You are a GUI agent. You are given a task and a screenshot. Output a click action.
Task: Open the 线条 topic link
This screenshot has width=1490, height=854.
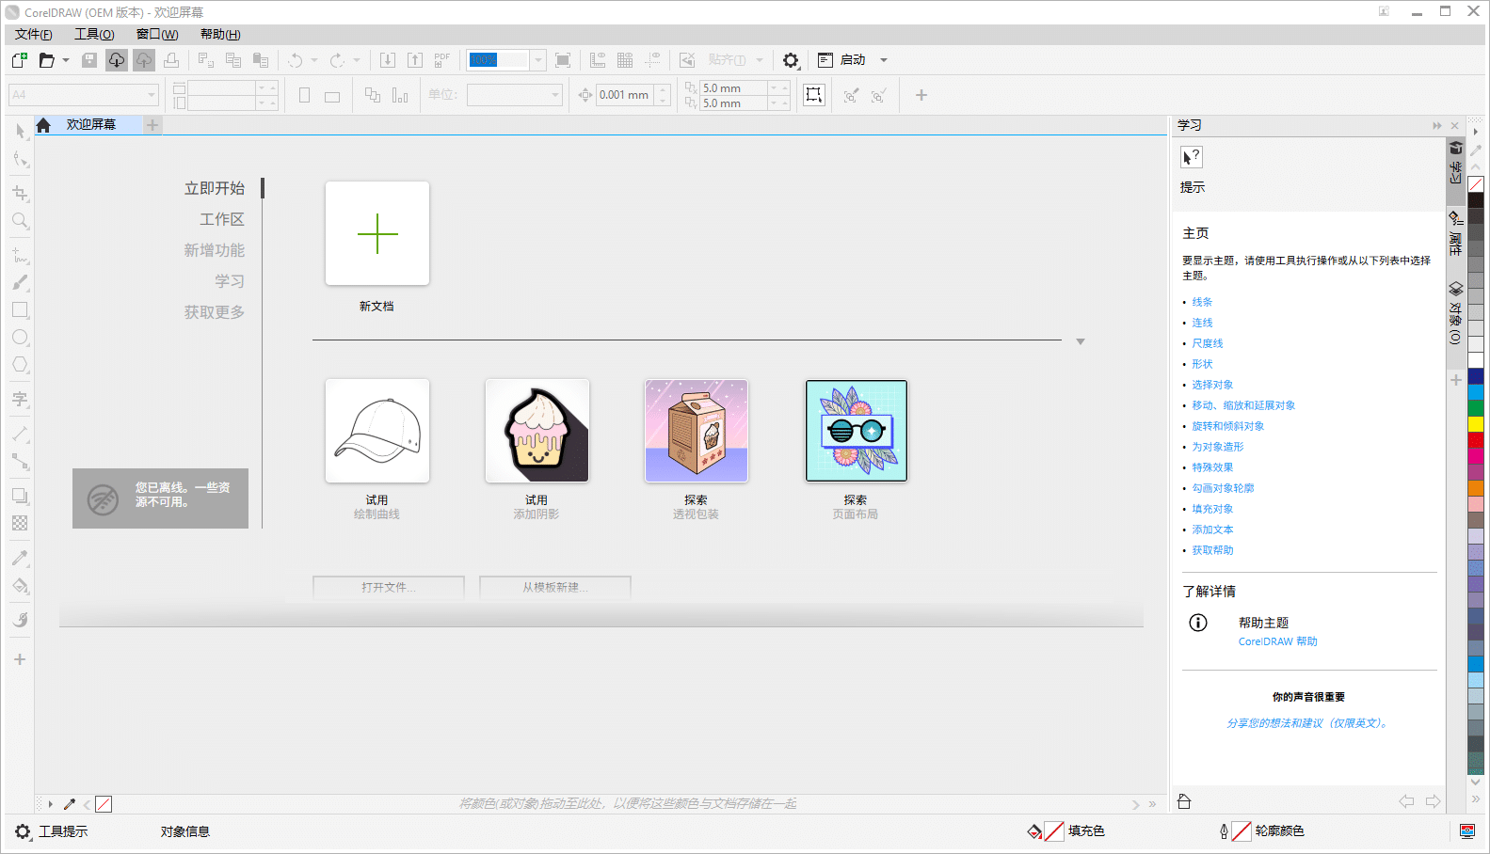click(1202, 302)
